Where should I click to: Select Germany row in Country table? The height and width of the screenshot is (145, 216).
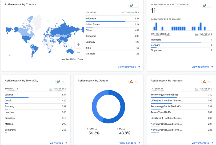pyautogui.click(x=112, y=42)
